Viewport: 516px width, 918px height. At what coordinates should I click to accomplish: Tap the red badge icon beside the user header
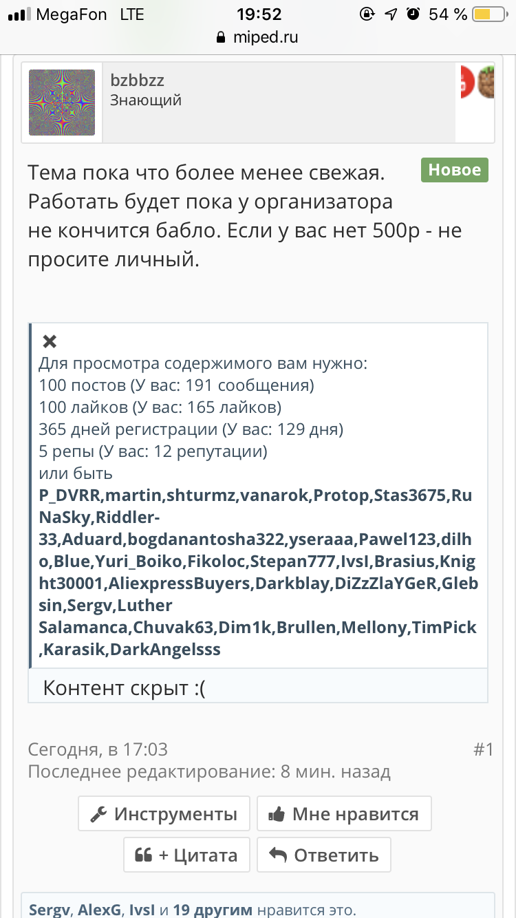point(467,83)
